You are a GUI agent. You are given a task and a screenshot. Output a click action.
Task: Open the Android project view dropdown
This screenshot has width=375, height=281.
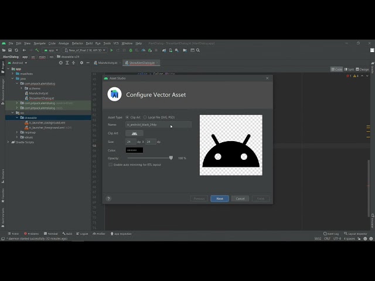pyautogui.click(x=18, y=63)
